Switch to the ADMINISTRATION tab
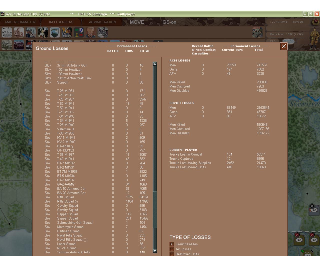320x256 pixels. click(102, 22)
